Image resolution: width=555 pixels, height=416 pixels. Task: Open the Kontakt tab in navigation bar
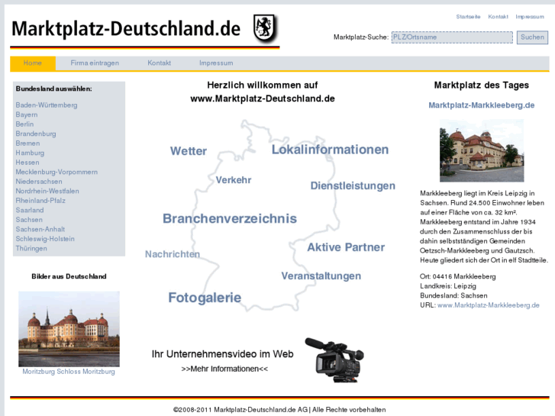(x=159, y=63)
